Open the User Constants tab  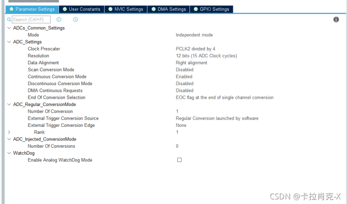point(82,9)
